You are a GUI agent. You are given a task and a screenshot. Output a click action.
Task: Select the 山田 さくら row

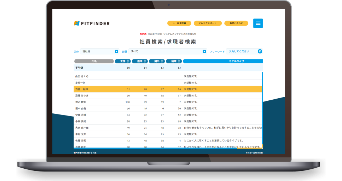pos(168,76)
